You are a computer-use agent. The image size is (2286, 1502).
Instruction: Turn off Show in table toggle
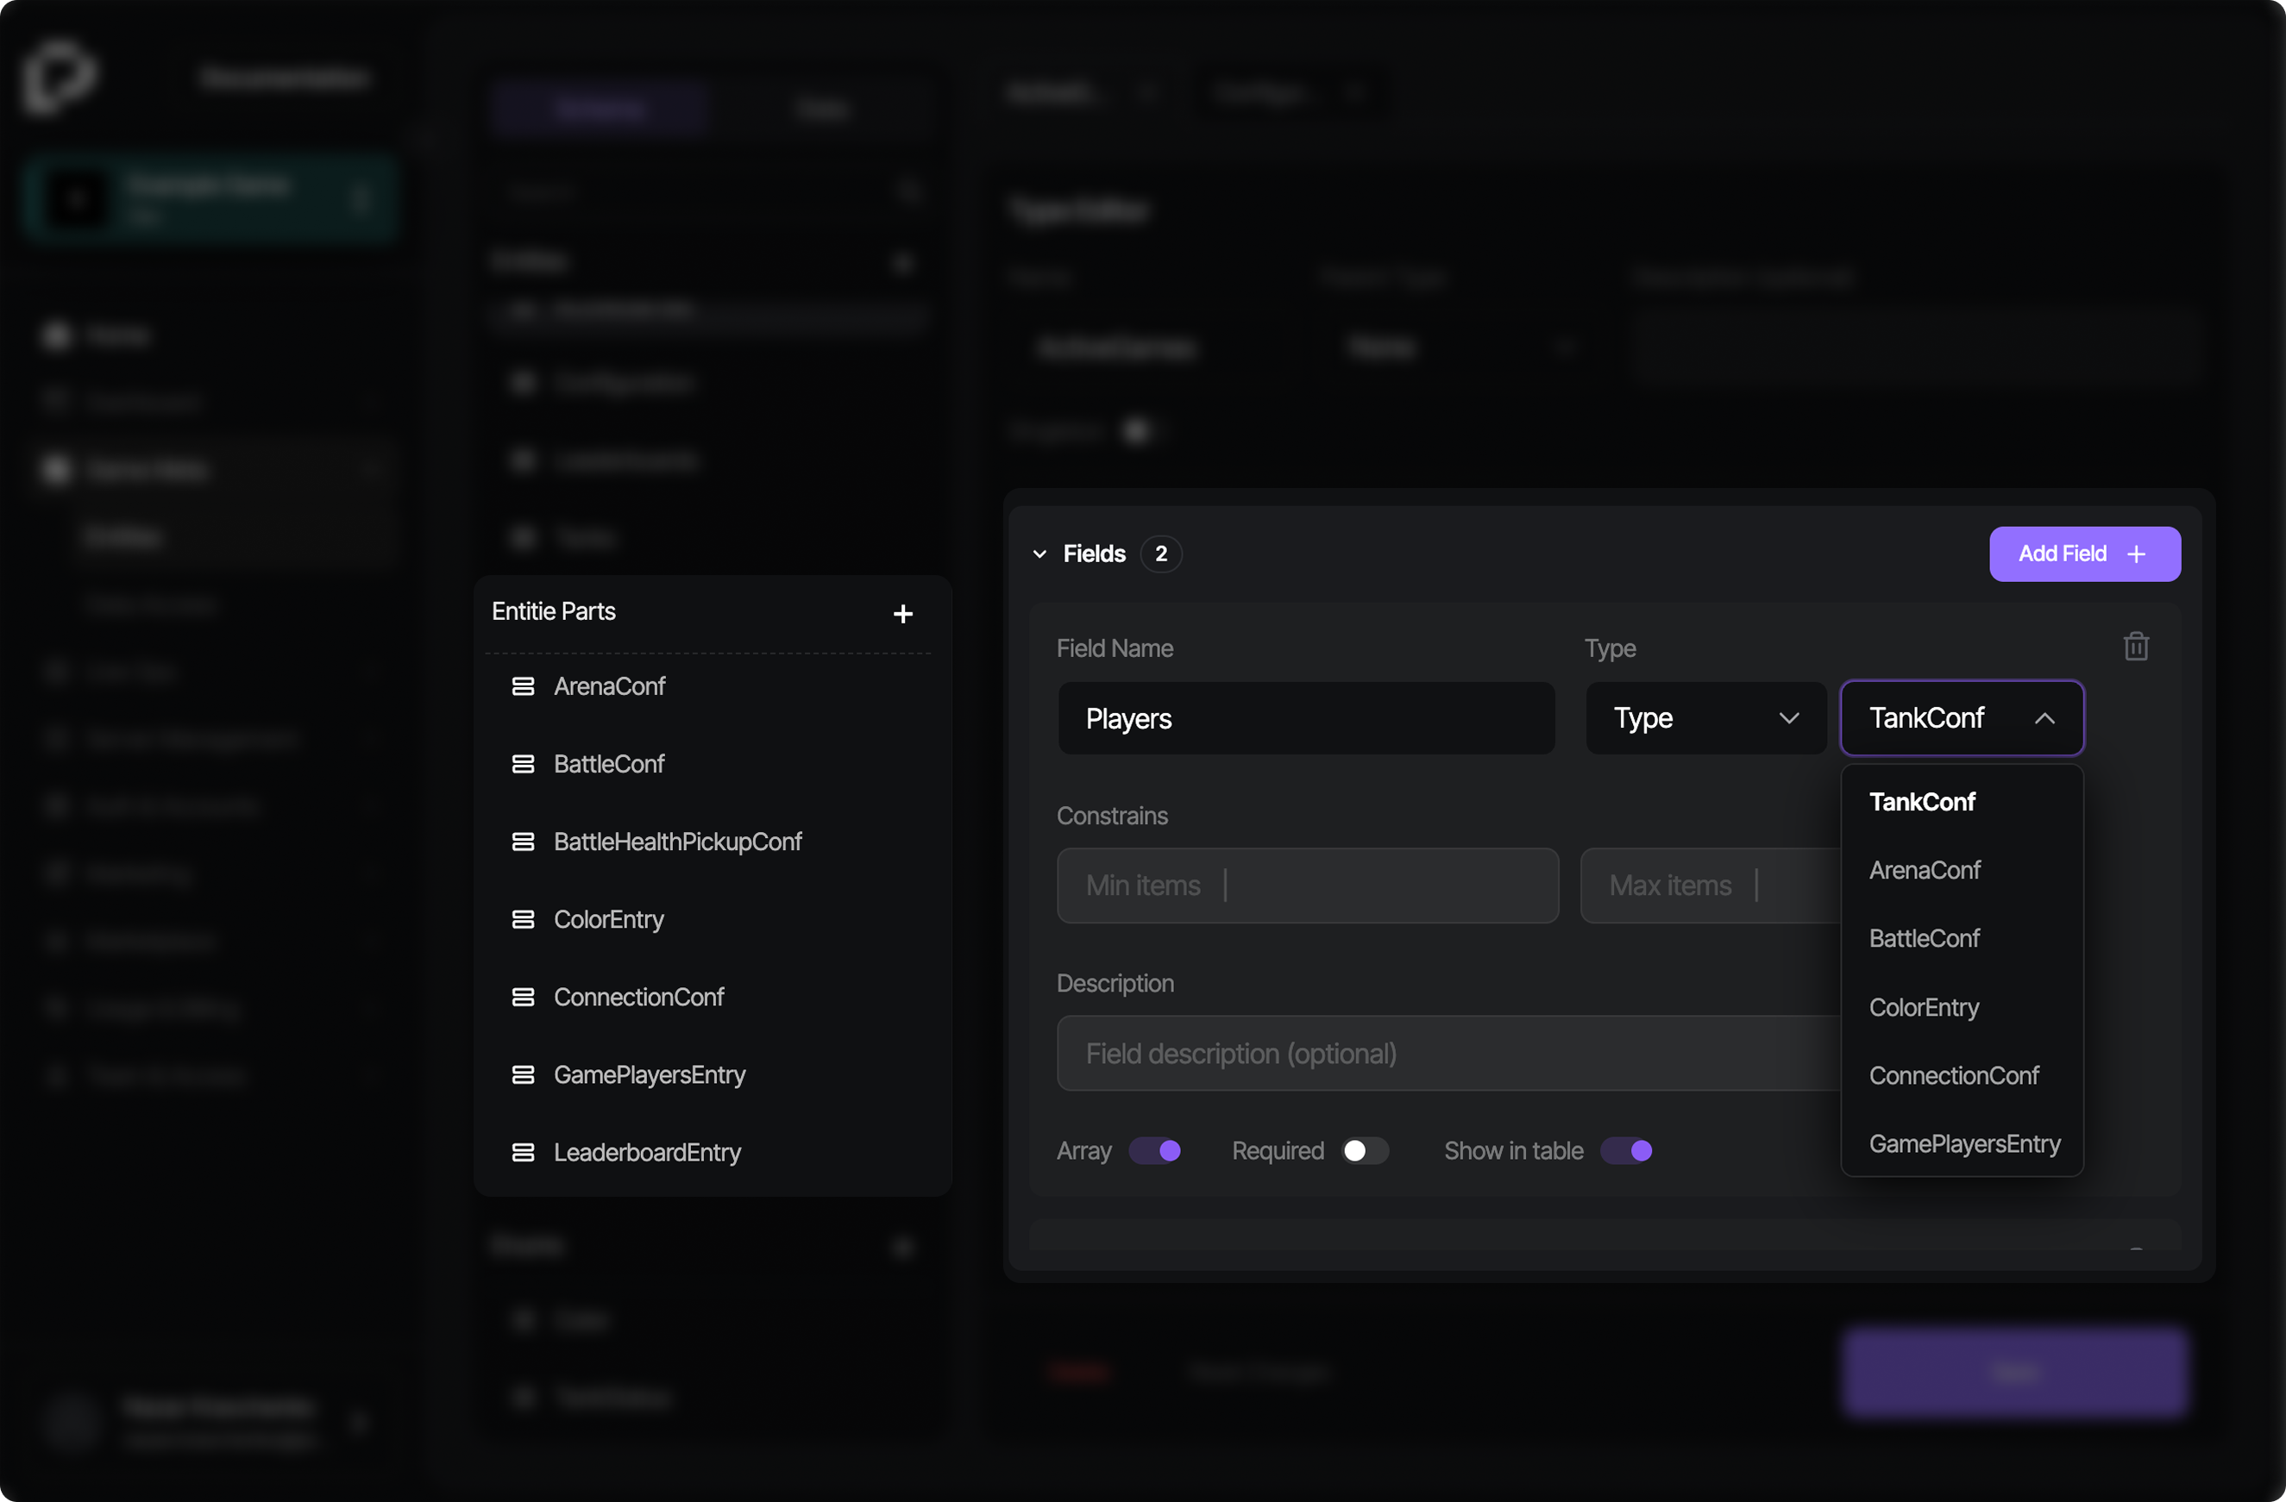pyautogui.click(x=1626, y=1151)
